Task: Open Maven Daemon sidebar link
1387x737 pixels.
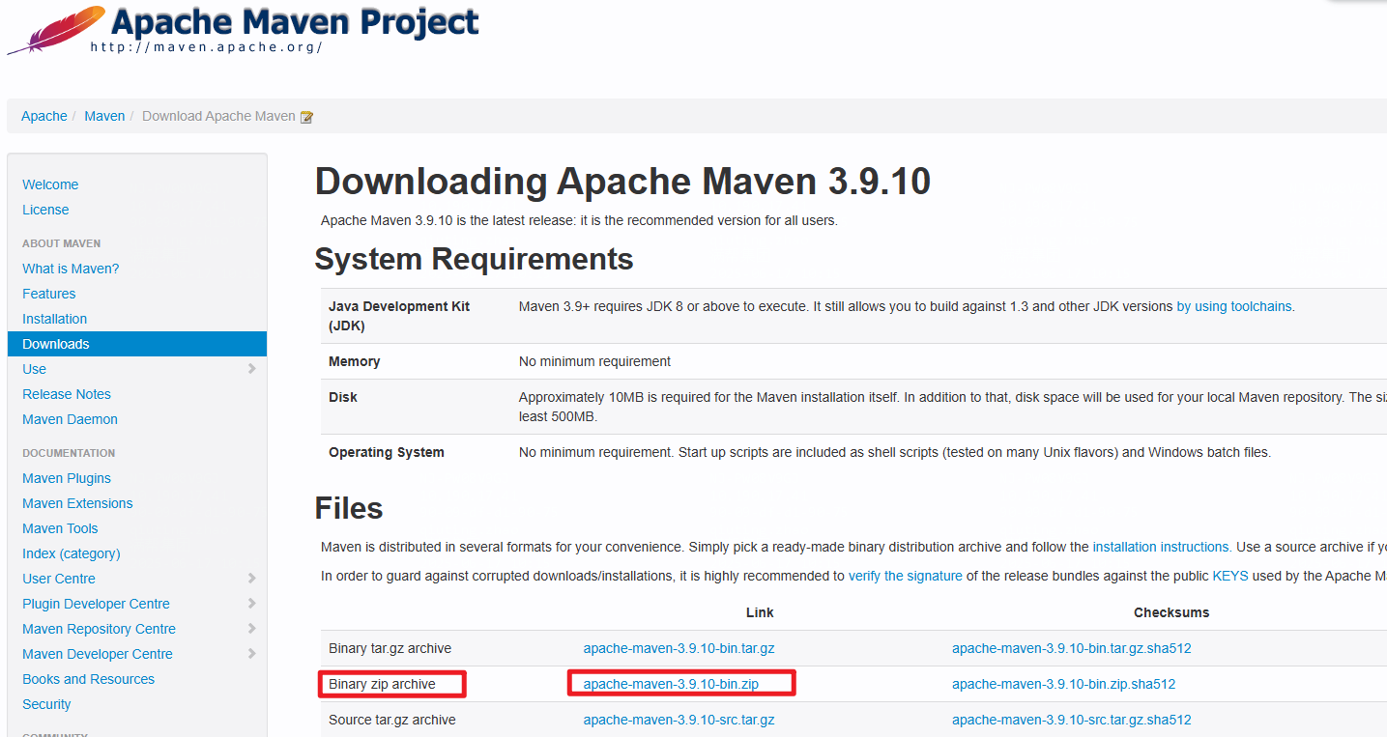Action: [x=70, y=419]
